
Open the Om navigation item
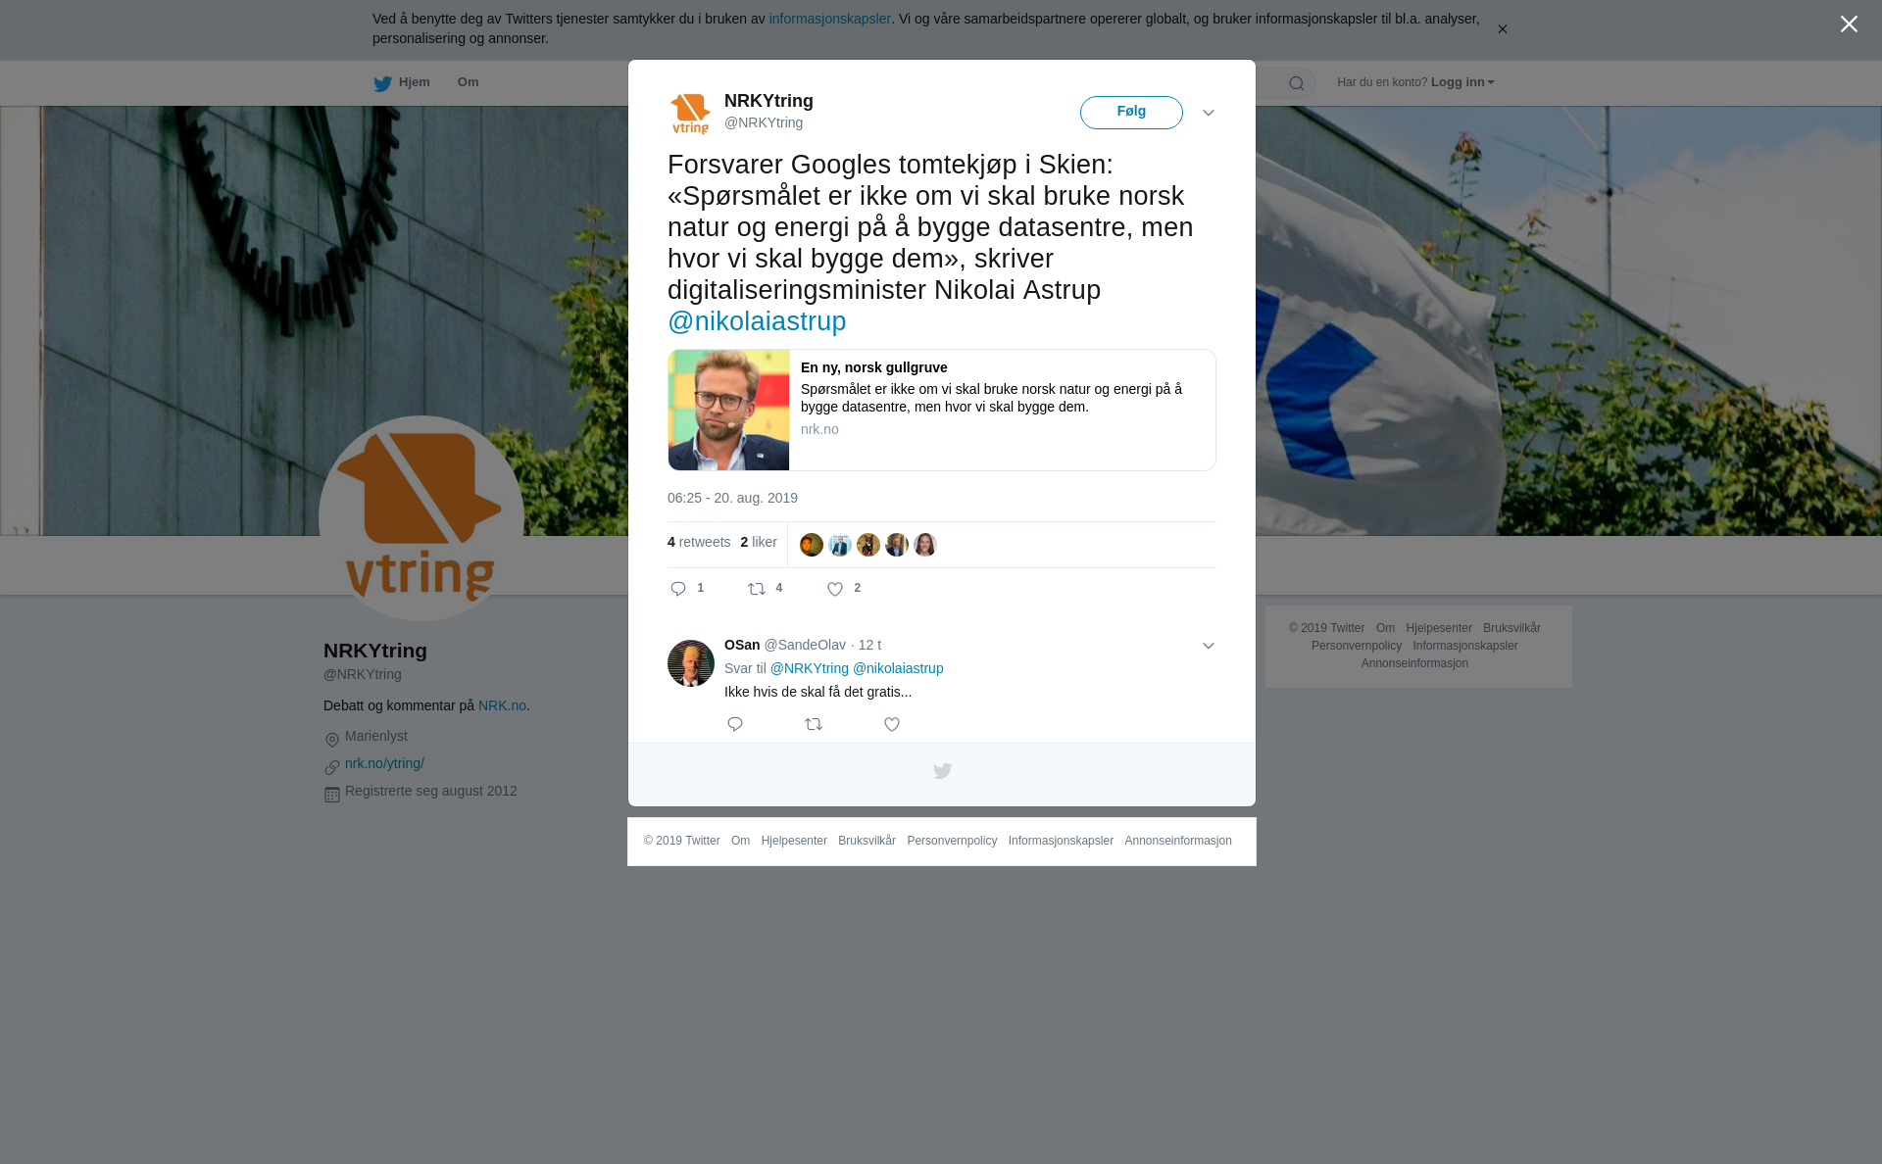point(469,82)
